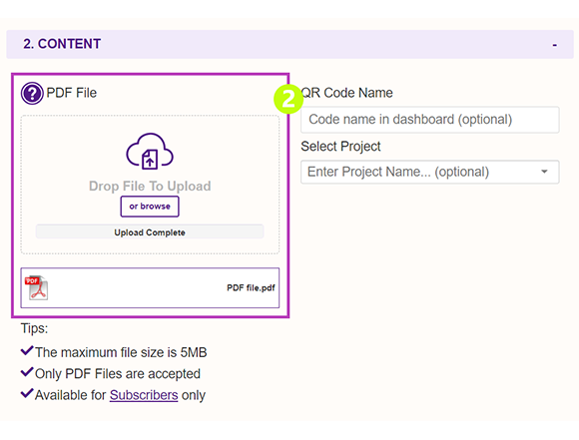Open the Subscribers link

(144, 395)
